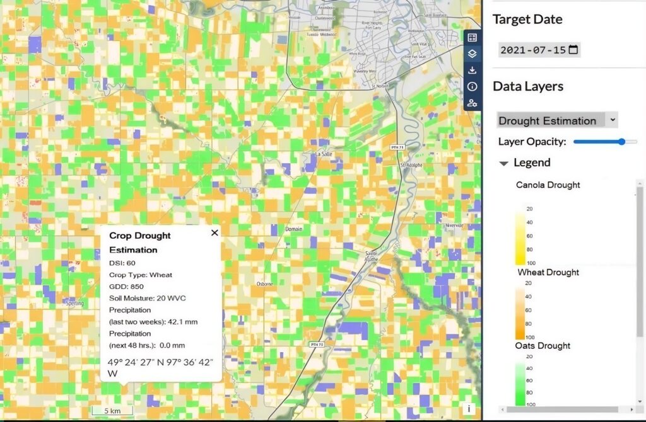The image size is (646, 422).
Task: Click the Domain town label on map
Action: coord(294,229)
